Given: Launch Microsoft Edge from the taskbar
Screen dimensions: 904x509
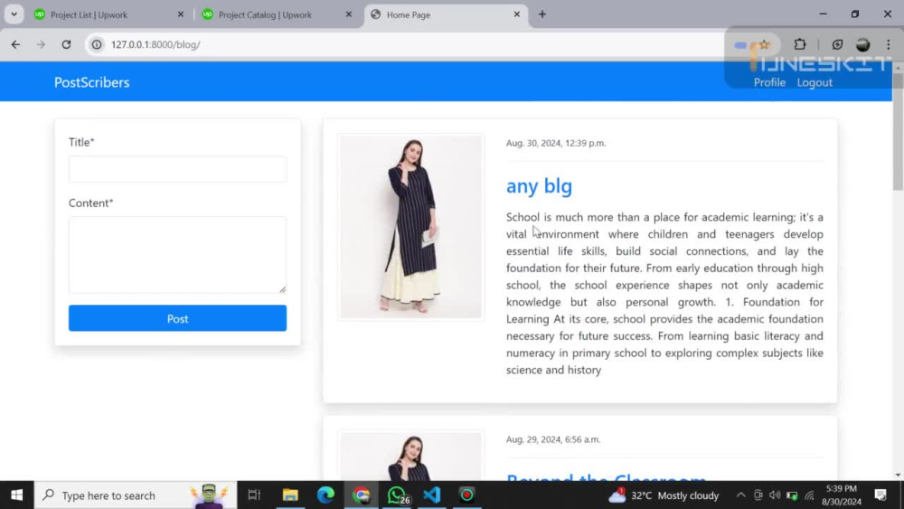Looking at the screenshot, I should coord(325,495).
